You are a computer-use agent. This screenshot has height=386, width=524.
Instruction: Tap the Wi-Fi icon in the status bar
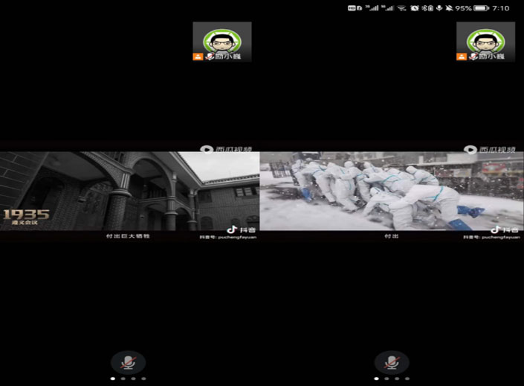(x=401, y=8)
